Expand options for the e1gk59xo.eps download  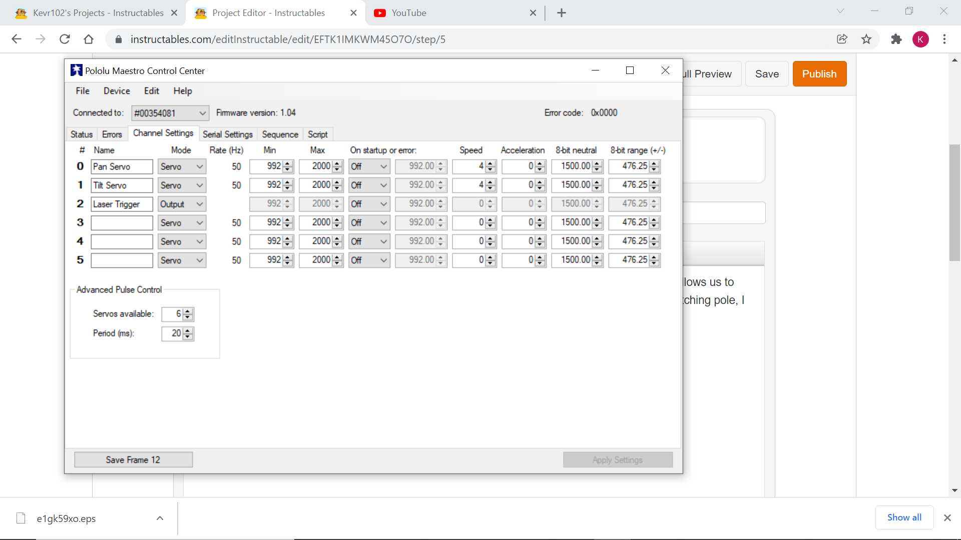(160, 518)
